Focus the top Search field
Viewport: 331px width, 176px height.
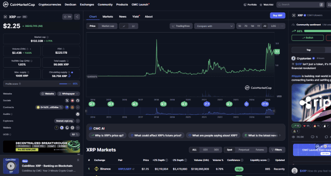click(x=300, y=5)
